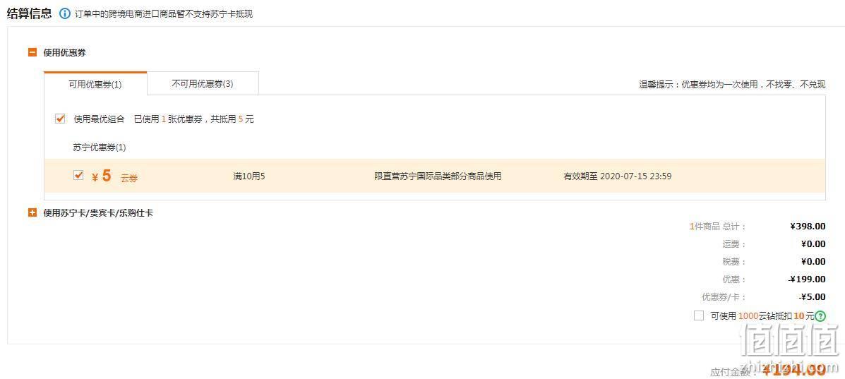Screen dimensions: 845x379
Task: Click the 有效期至 2020-07-15 23:59 text
Action: coord(618,176)
